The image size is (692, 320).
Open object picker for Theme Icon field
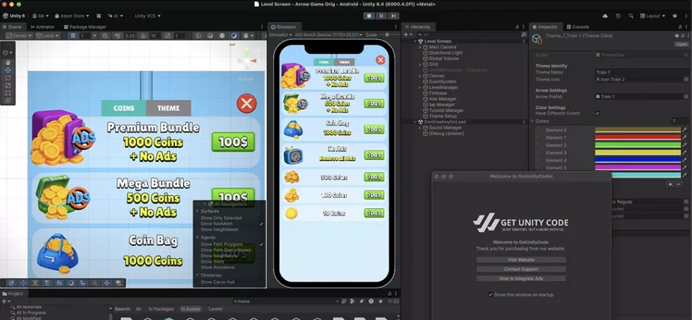(x=687, y=80)
